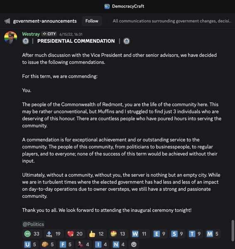Screen dimensions: 235x249
Task: Click the letter S reaction
Action: (x=177, y=234)
